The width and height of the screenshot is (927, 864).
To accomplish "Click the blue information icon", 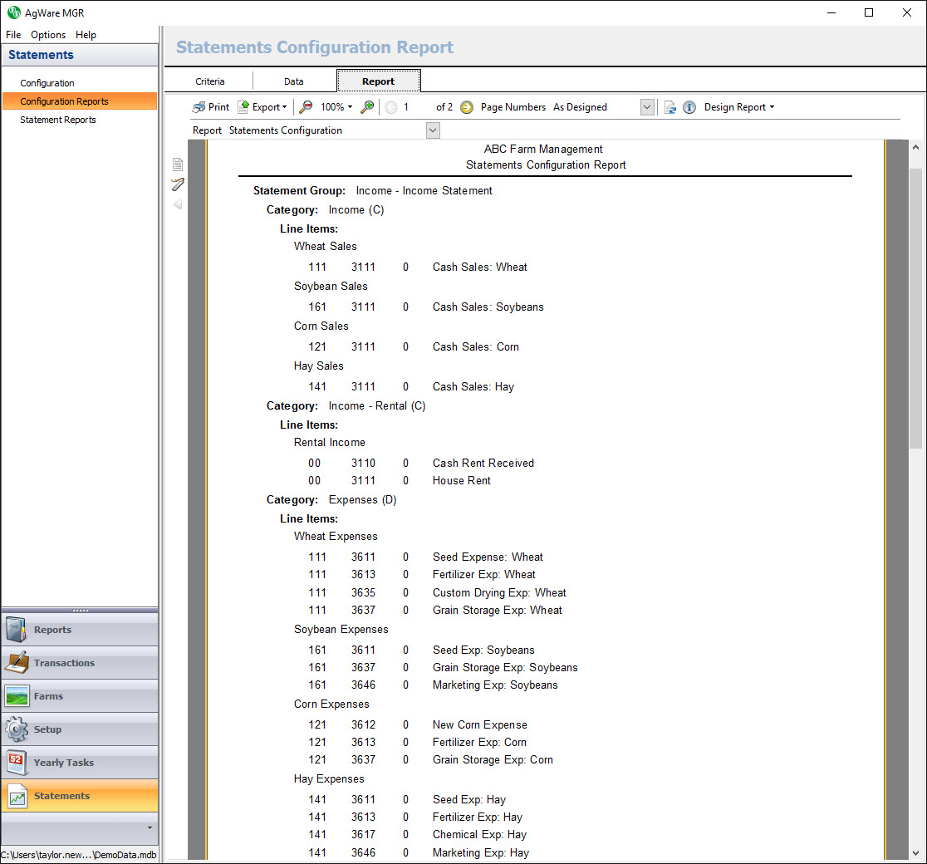I will click(689, 107).
